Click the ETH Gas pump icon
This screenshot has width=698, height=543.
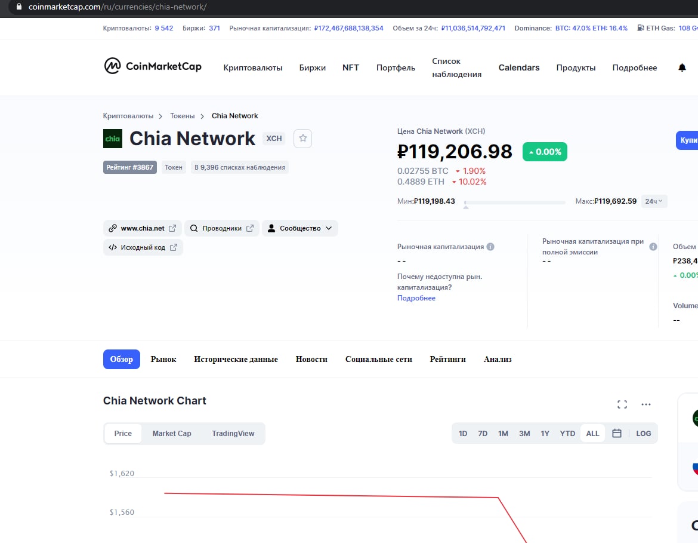click(x=640, y=28)
